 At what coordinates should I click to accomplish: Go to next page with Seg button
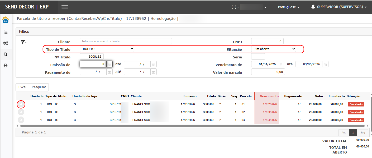[363, 133]
